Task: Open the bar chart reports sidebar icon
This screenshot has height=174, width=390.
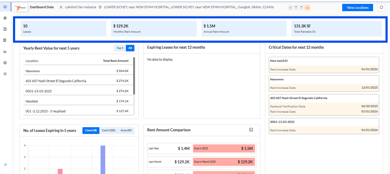Action: (5, 51)
